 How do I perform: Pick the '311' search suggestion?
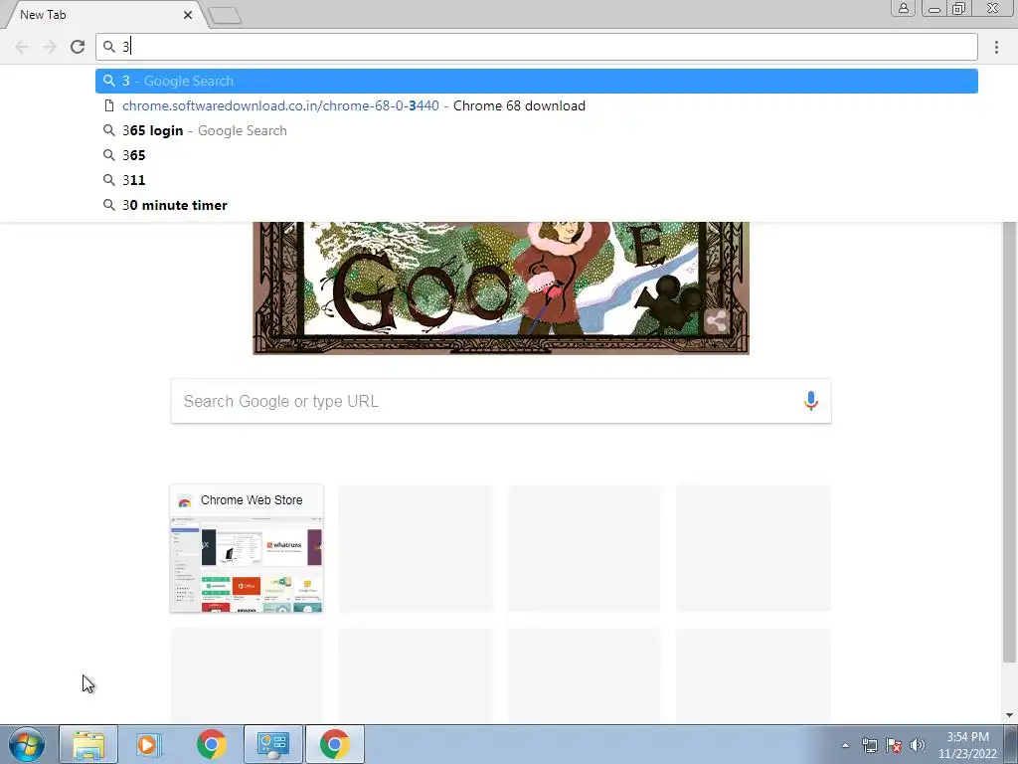[536, 180]
